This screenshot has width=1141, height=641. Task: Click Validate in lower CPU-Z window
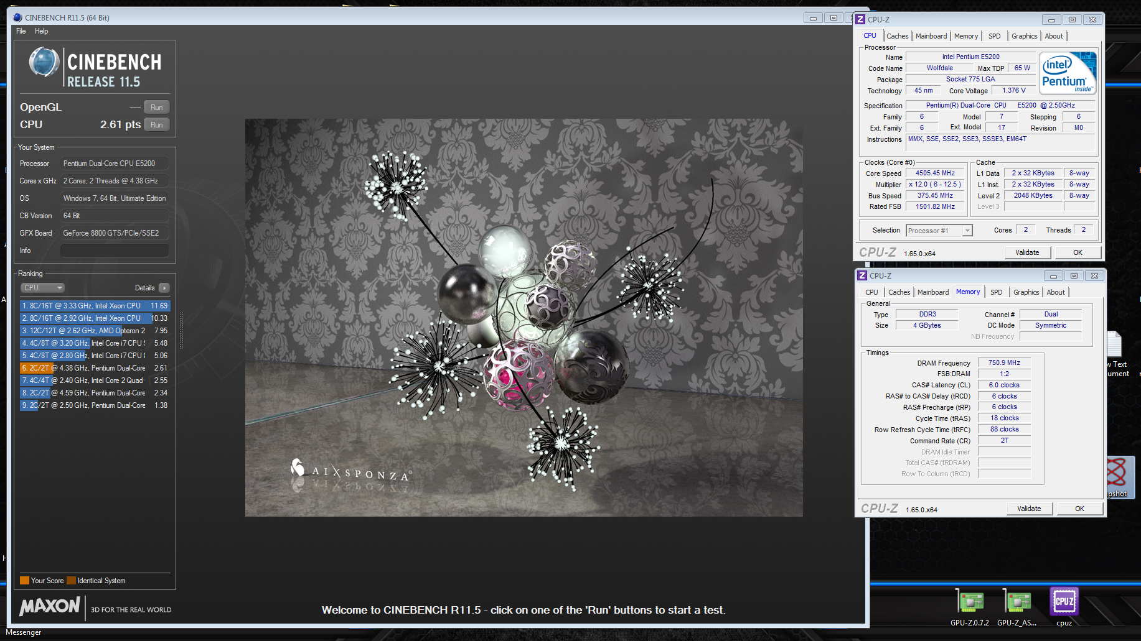[x=1029, y=509]
